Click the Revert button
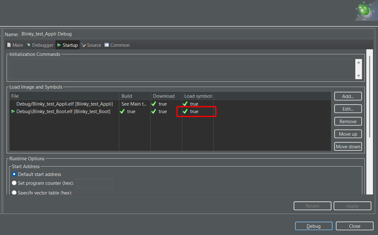The width and height of the screenshot is (378, 235). coord(313,206)
